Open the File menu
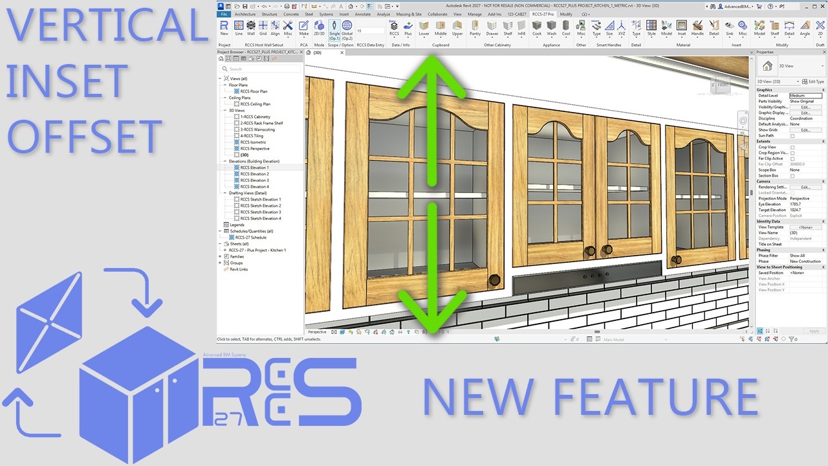This screenshot has width=828, height=466. (x=224, y=14)
